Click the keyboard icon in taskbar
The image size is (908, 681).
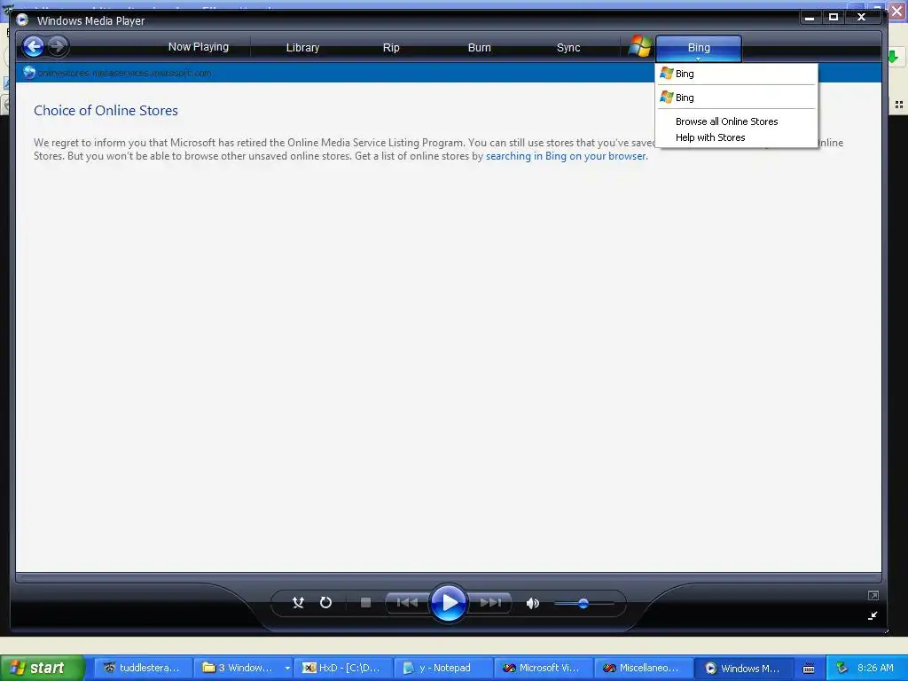[x=809, y=669]
